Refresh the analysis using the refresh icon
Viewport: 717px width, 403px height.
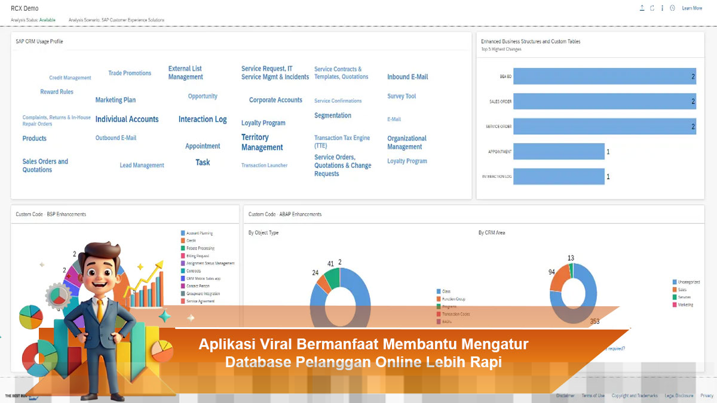coord(652,8)
